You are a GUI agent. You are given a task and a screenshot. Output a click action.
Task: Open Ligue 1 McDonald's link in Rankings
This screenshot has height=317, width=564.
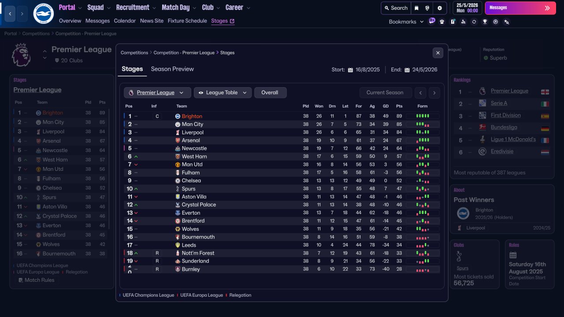513,139
